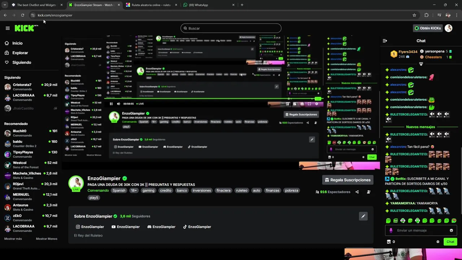This screenshot has height=260, width=462.
Task: Open Machete_Vilches channel in sidebar
Action: coord(31,175)
